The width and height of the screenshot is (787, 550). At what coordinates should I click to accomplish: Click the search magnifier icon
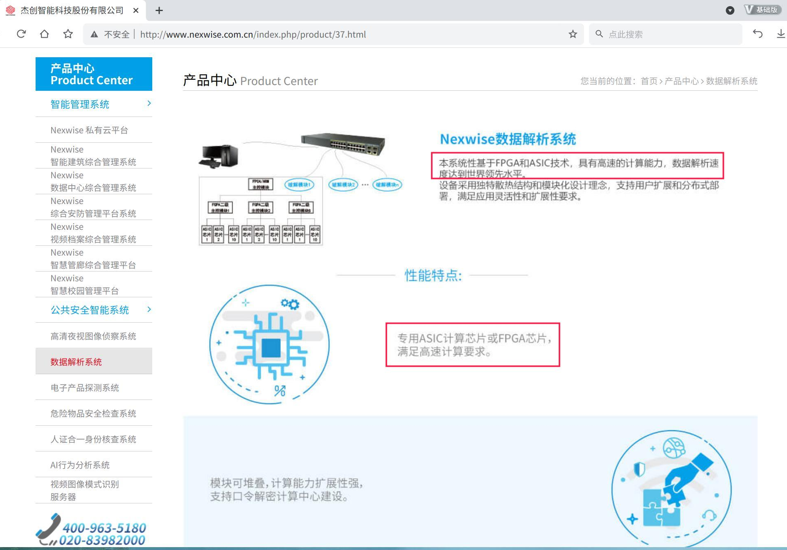599,34
